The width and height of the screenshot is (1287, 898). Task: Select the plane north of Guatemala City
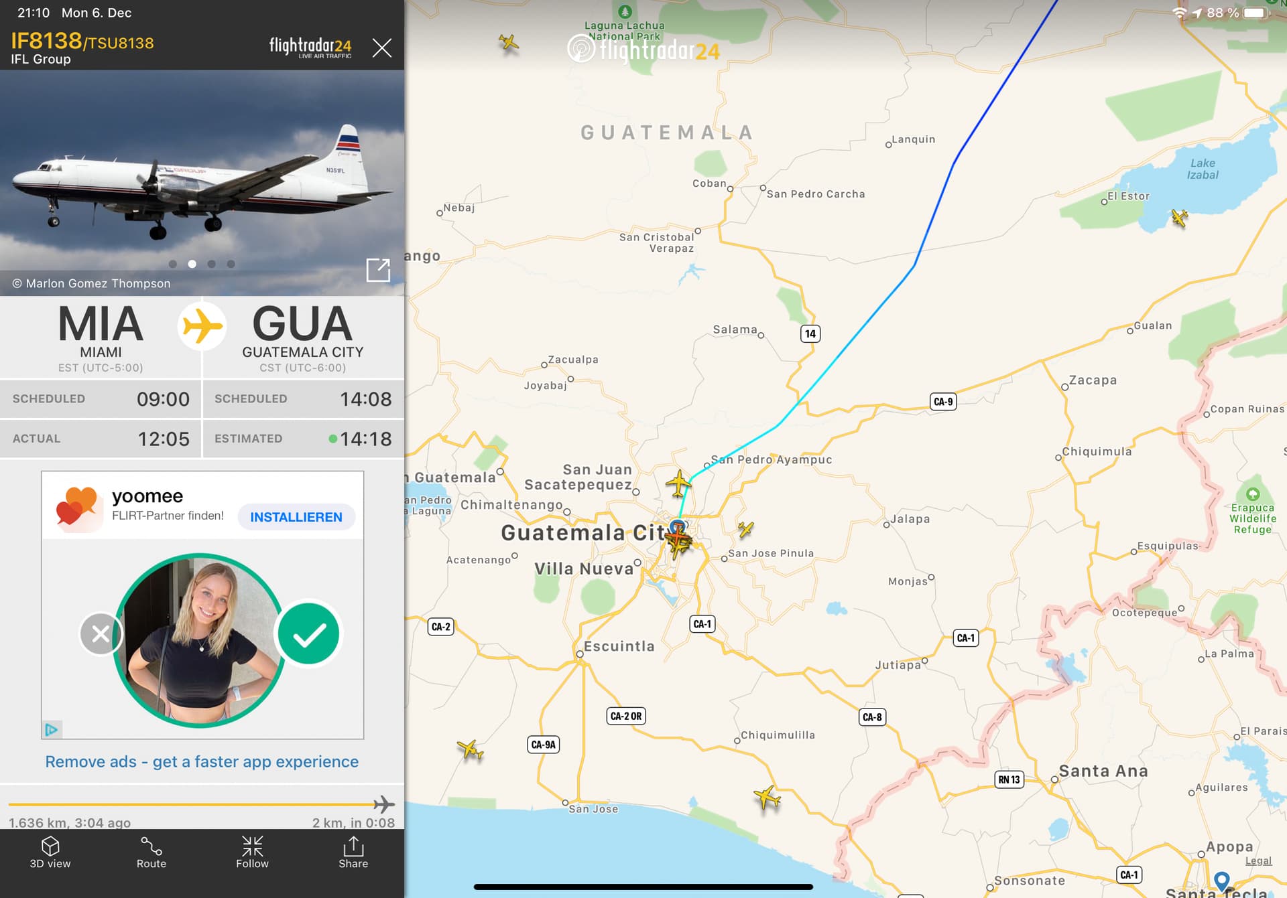tap(678, 483)
